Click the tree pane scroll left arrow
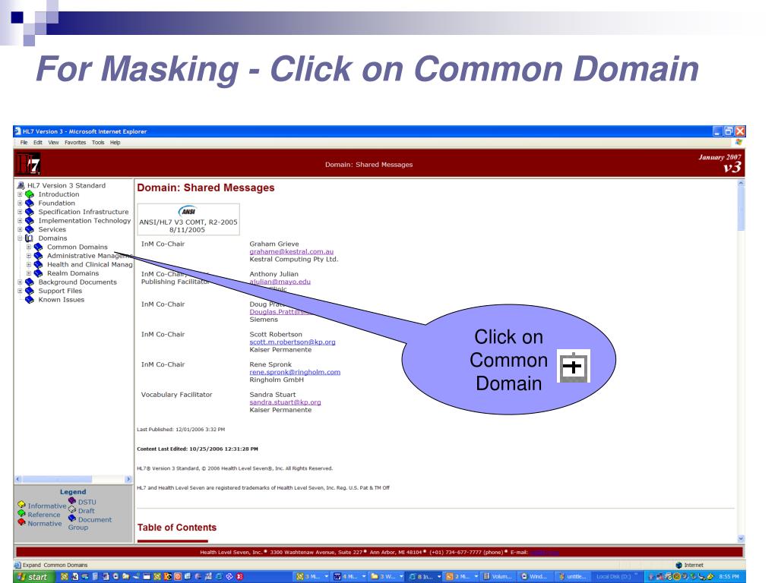The width and height of the screenshot is (778, 583). tap(18, 479)
